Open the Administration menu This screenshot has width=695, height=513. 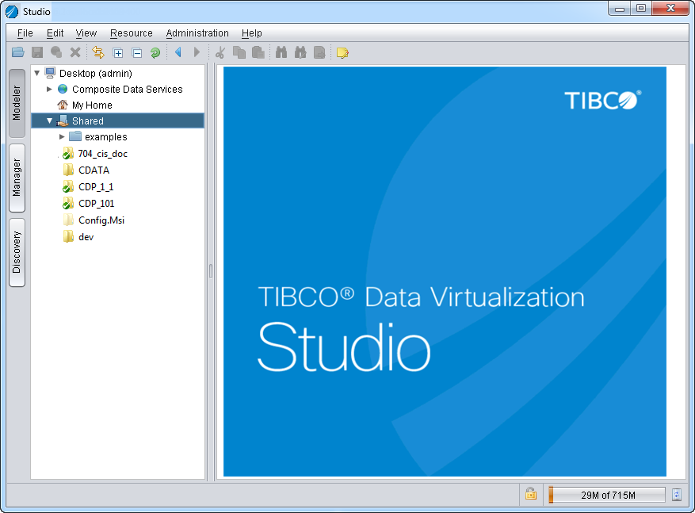[197, 33]
